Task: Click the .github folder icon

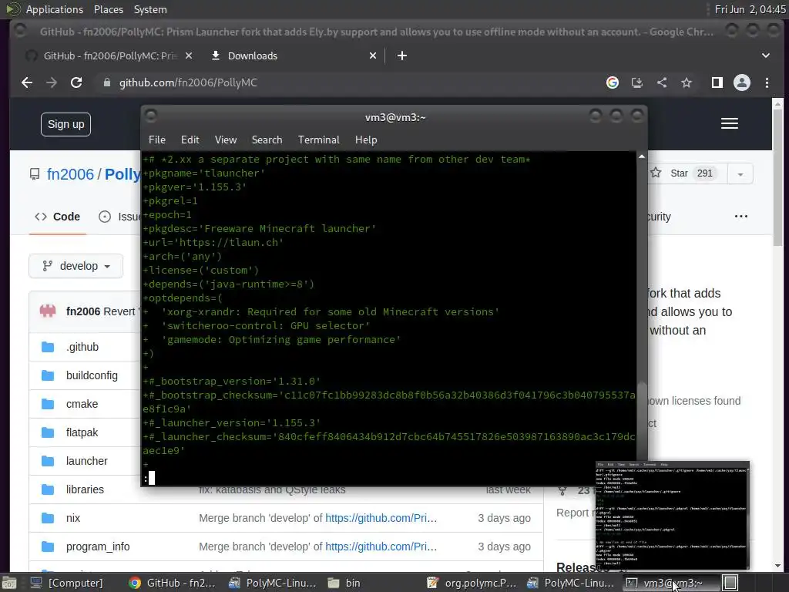Action: click(48, 347)
